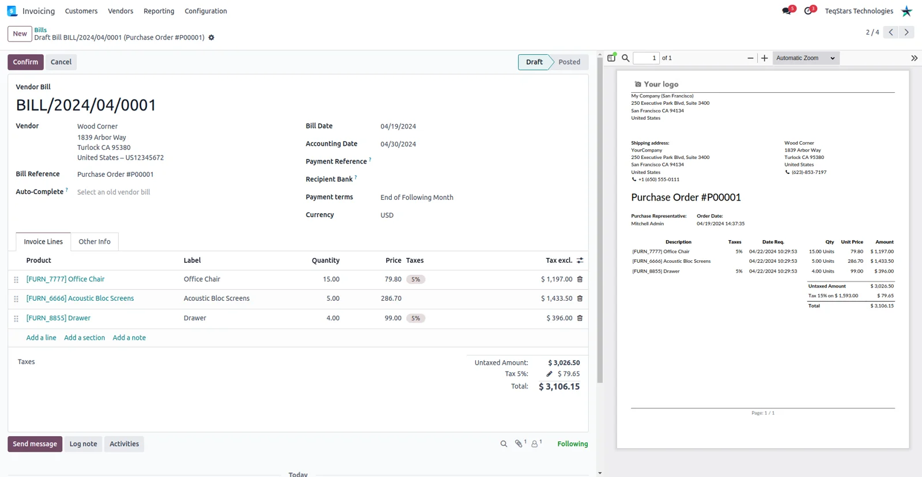Open the Automatic Zoom dropdown
The height and width of the screenshot is (477, 922).
pos(806,58)
